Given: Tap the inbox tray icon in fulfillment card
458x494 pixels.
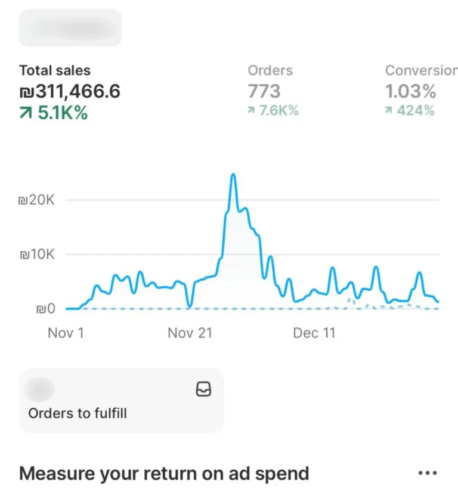Looking at the screenshot, I should point(203,389).
